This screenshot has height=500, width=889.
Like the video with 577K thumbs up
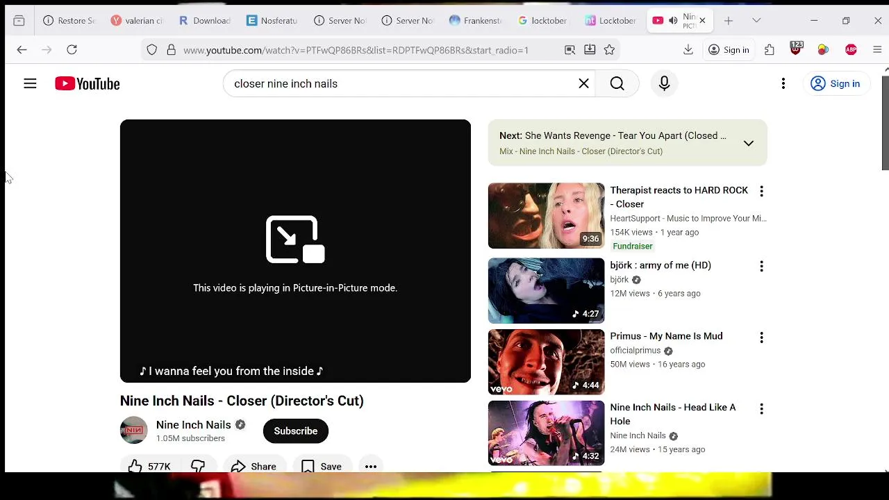coord(150,467)
